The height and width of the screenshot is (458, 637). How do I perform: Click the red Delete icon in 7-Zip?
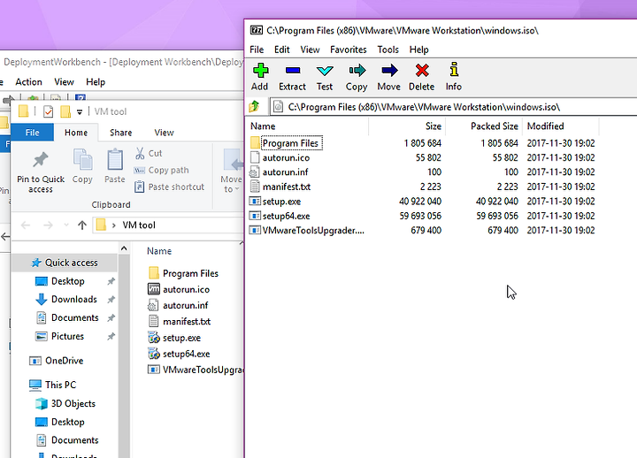pos(422,77)
